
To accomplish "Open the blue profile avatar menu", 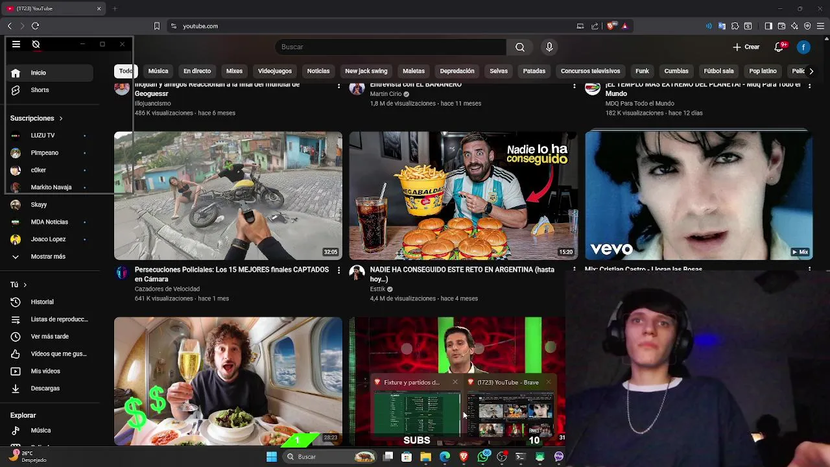I will pos(803,47).
